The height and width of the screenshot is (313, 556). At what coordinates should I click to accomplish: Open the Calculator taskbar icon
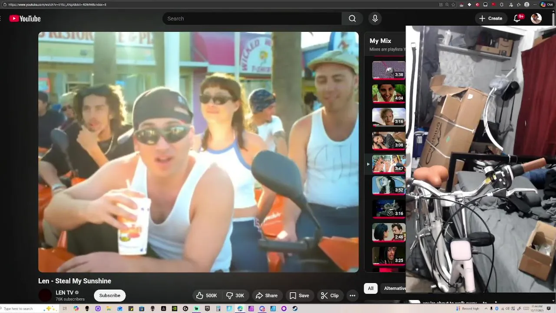218,309
